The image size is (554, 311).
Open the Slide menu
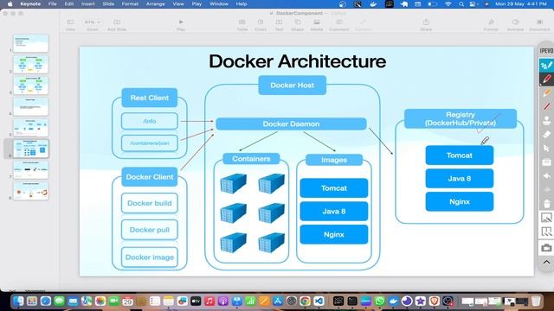tap(108, 3)
